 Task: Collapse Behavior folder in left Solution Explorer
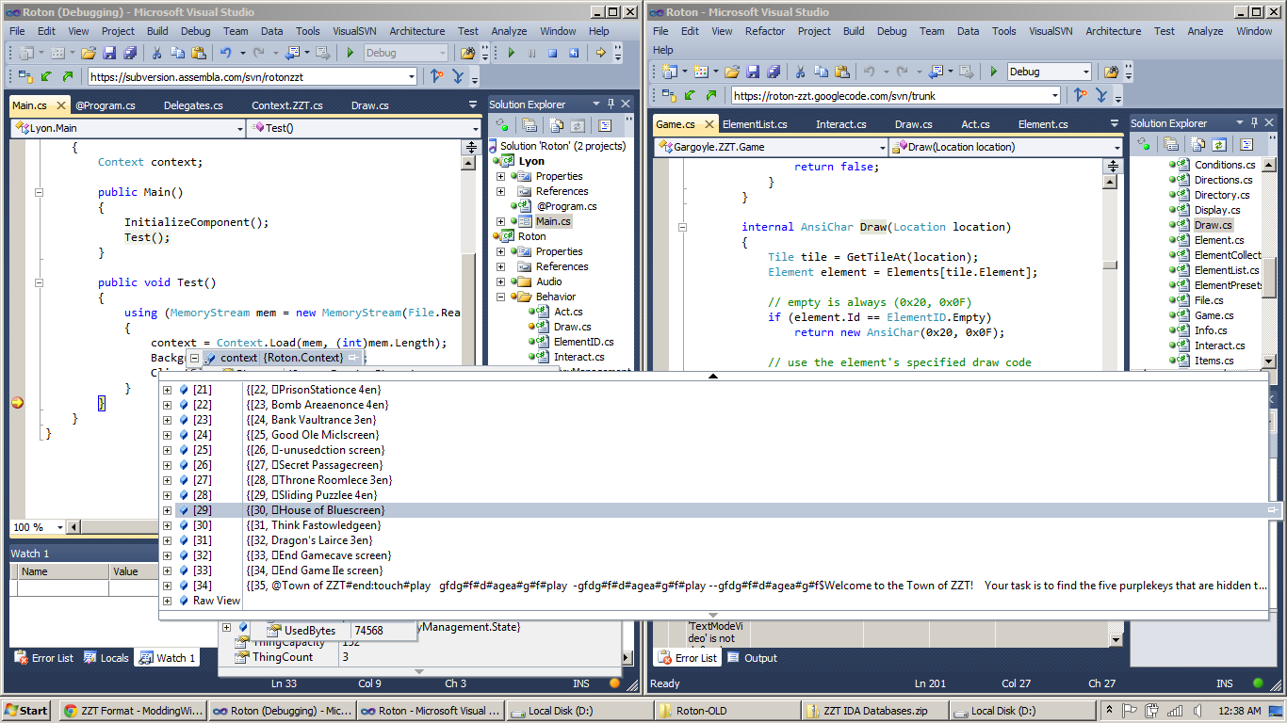point(501,297)
